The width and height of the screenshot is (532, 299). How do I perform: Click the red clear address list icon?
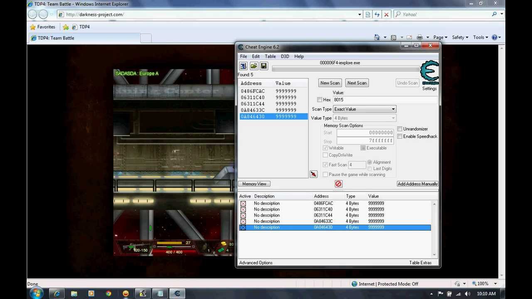coord(338,184)
